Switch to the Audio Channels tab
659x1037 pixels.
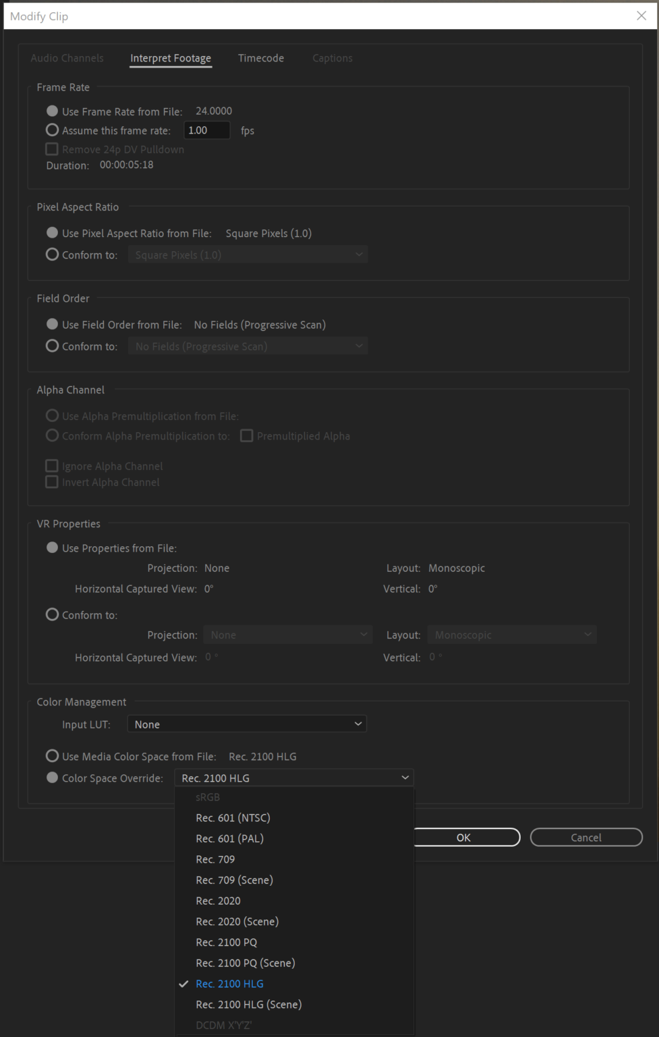click(x=67, y=58)
